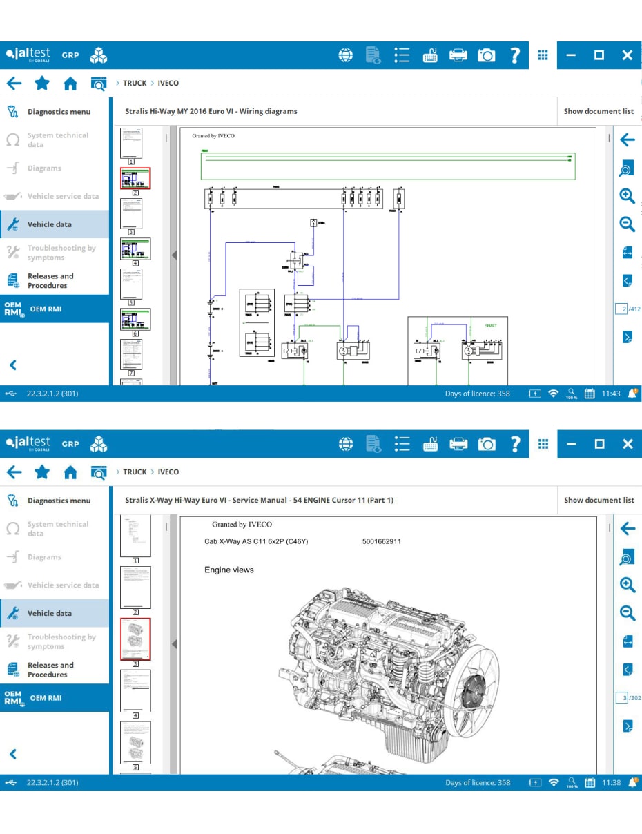Image resolution: width=642 pixels, height=834 pixels.
Task: Go to next page of wiring diagrams
Action: (x=627, y=337)
